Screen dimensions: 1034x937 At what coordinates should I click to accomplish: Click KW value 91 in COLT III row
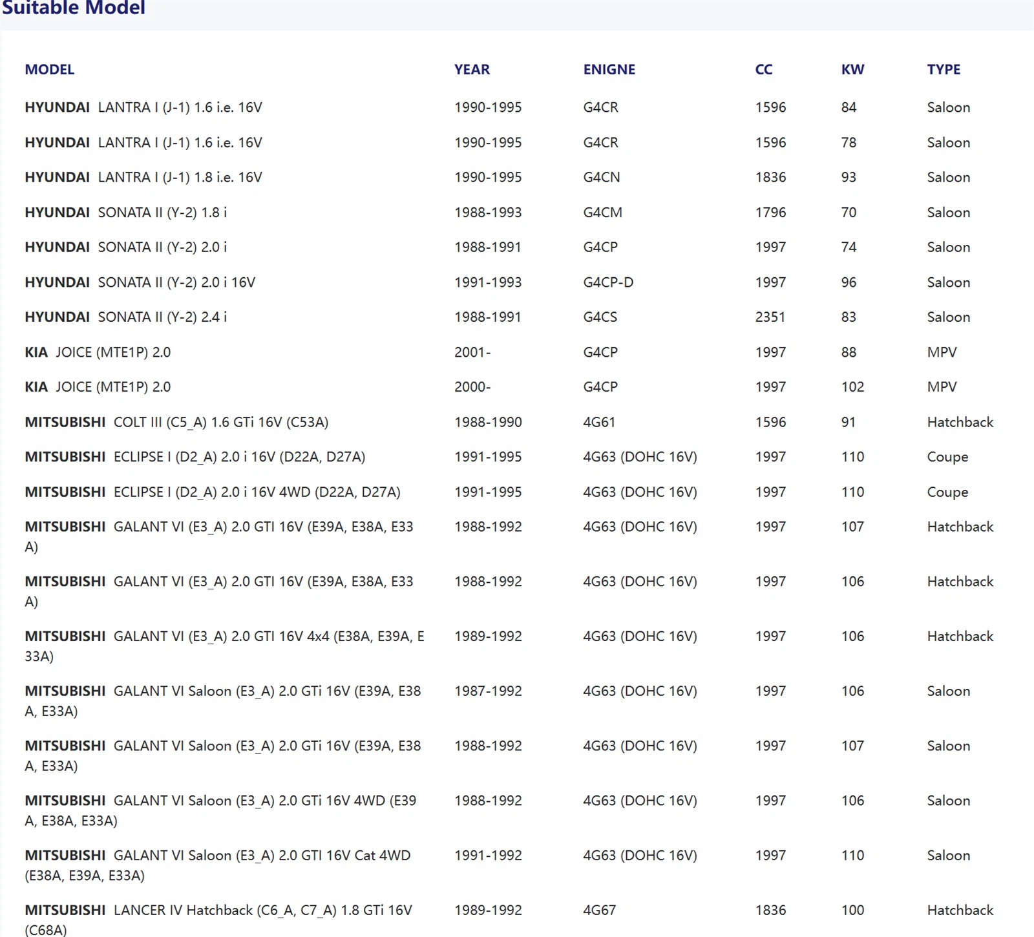tap(848, 422)
